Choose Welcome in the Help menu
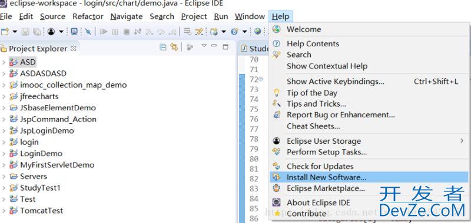 (369, 29)
